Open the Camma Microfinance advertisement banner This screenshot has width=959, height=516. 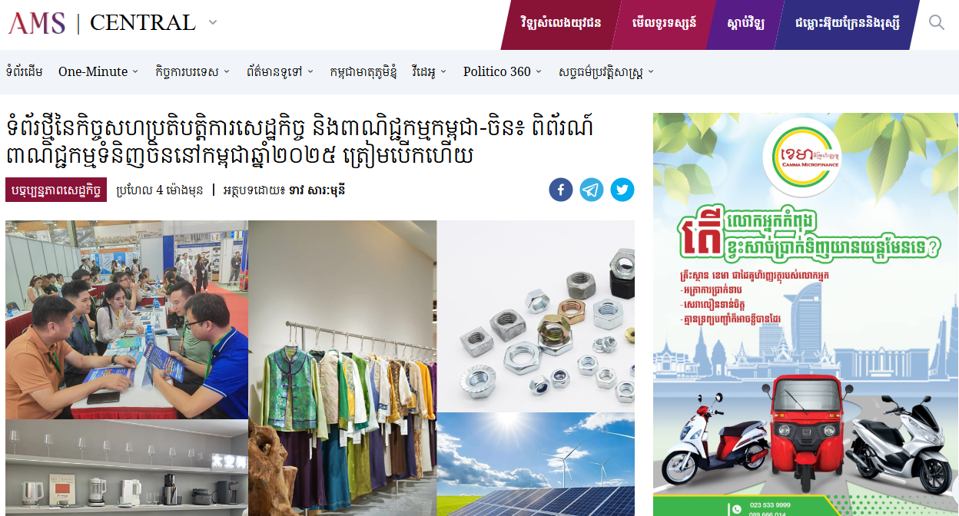click(805, 314)
